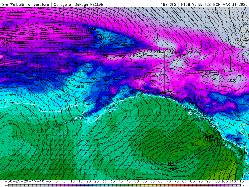This screenshot has width=249, height=187.
Task: Click the 'College of DuPage NEXLAB' label
Action: [x=79, y=5]
